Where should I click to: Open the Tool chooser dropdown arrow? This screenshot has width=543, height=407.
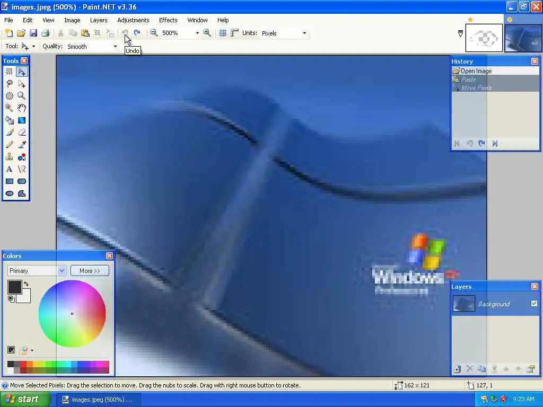tap(33, 47)
